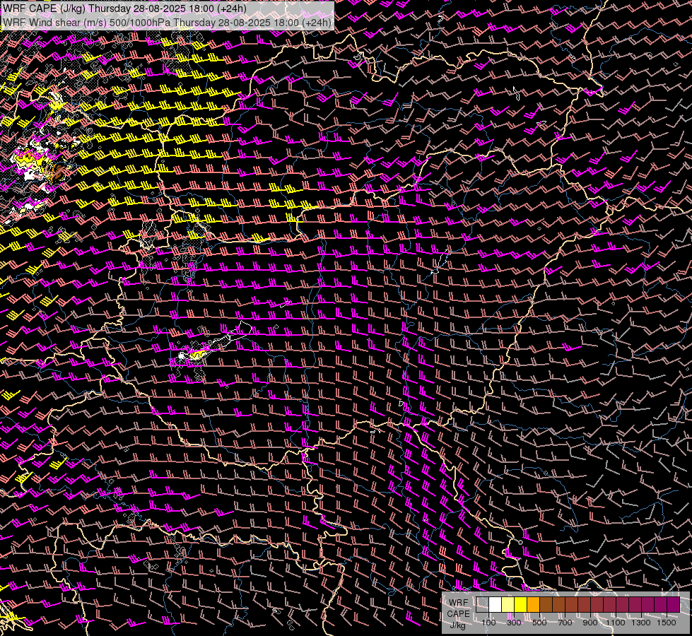Click the brown legend swatch starting at 500
The image size is (692, 636).
(546, 605)
